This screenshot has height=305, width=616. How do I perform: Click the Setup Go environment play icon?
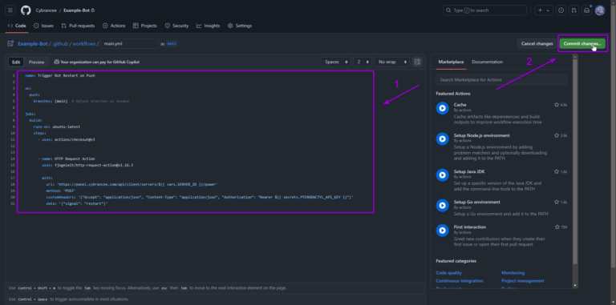tap(443, 205)
